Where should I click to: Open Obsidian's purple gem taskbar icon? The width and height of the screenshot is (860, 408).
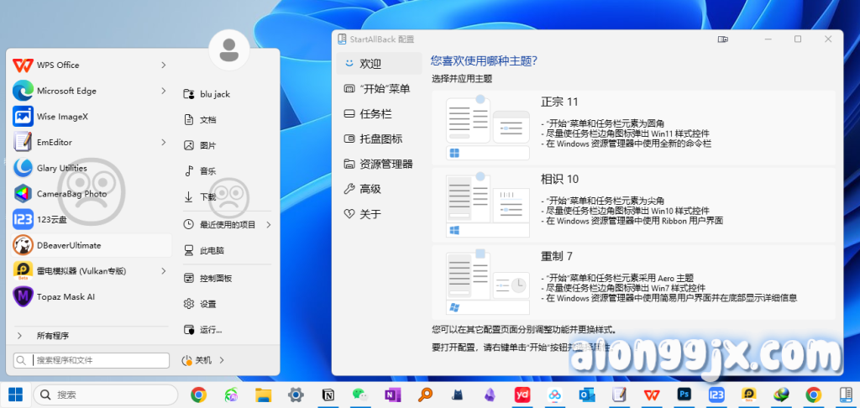[x=490, y=395]
